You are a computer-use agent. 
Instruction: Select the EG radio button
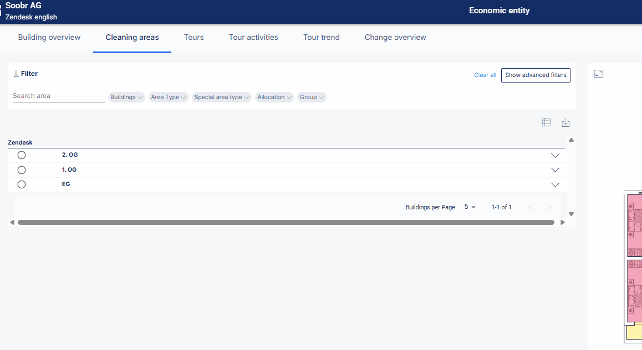coord(22,184)
